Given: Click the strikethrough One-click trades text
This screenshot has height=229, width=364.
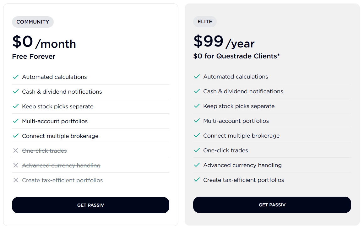Looking at the screenshot, I should (44, 151).
